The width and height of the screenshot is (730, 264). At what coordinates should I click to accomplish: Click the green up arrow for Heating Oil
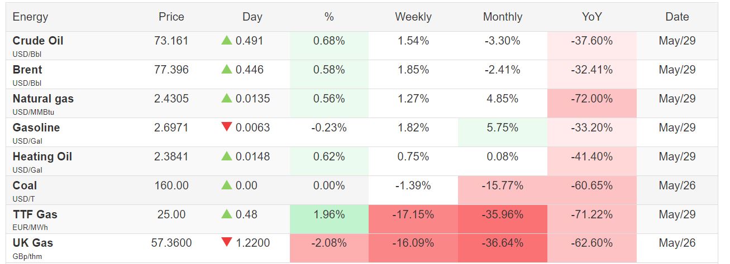[x=226, y=157]
